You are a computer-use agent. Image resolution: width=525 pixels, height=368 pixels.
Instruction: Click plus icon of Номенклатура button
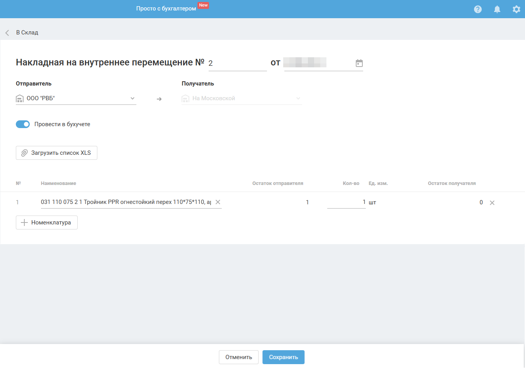coord(24,223)
